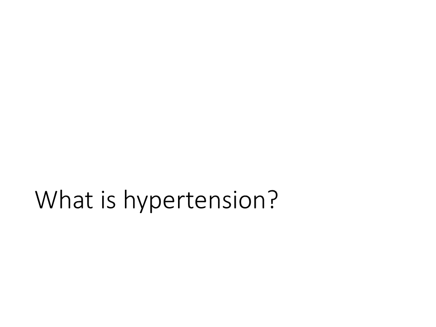
Task: Click the slide title "What is hypertension?"
Action: [x=157, y=200]
